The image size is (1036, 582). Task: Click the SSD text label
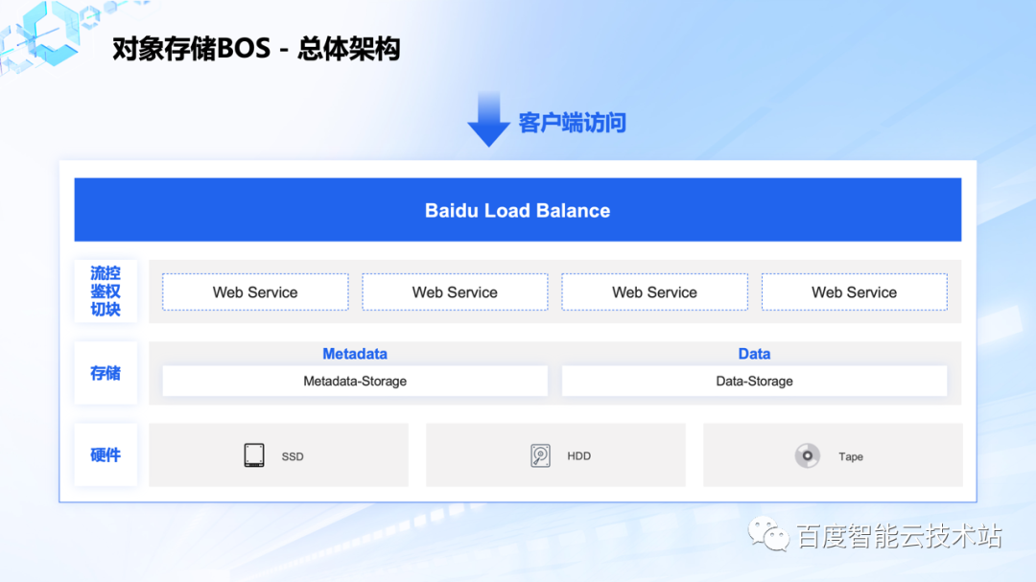coord(293,456)
